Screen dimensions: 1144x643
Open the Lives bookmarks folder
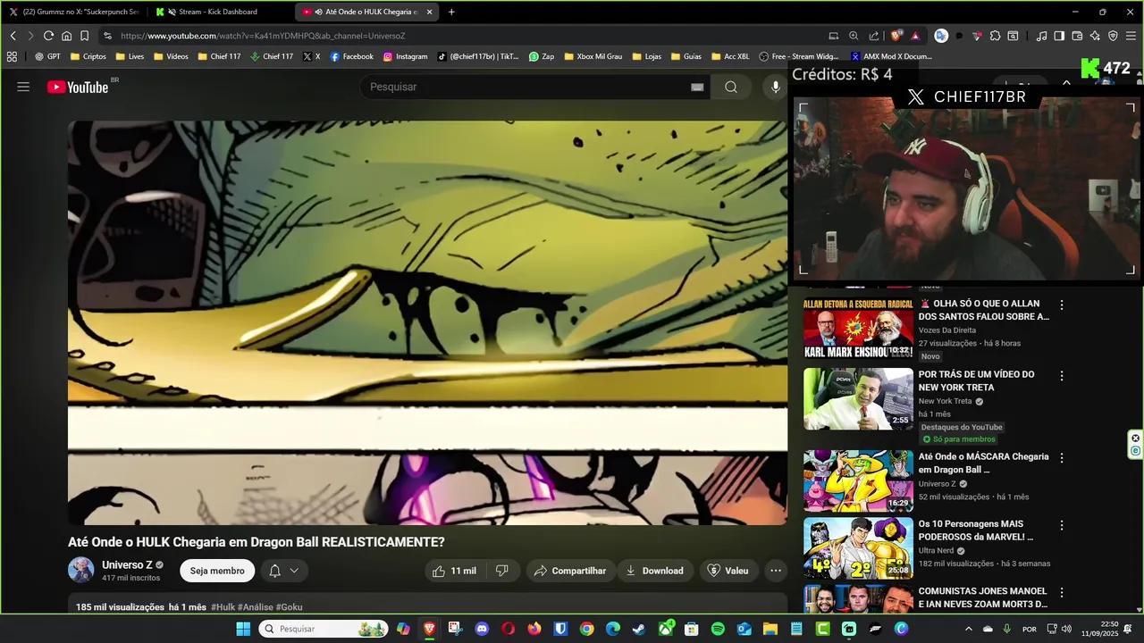(129, 56)
